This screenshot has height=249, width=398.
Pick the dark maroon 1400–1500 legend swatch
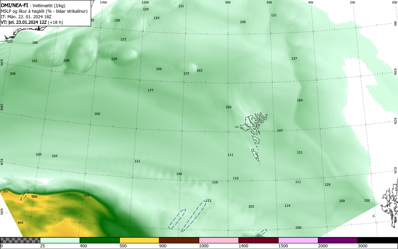[x=258, y=240]
